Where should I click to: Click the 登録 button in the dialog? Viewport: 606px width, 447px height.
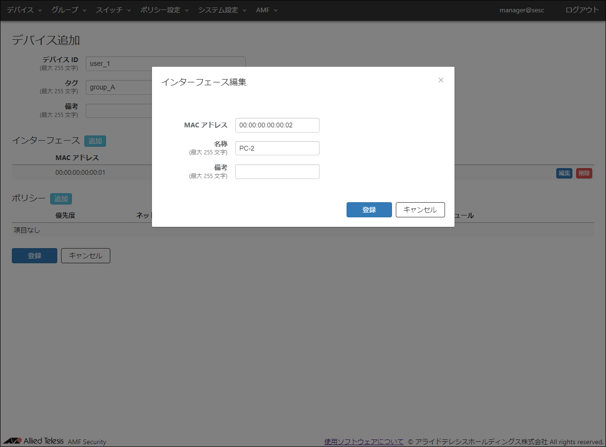pos(369,210)
